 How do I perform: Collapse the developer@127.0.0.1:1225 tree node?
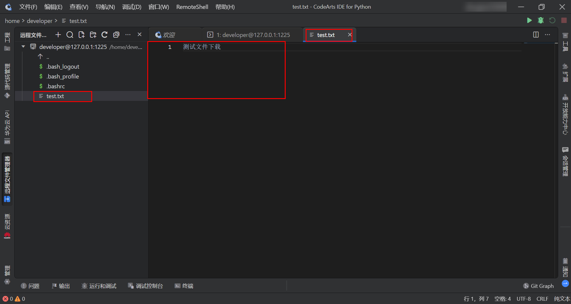(23, 47)
